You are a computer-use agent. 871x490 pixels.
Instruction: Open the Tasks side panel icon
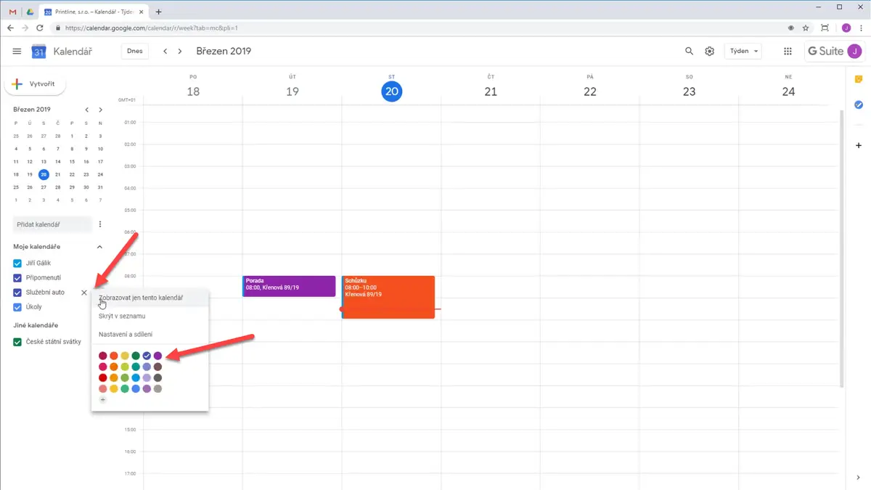pyautogui.click(x=859, y=105)
